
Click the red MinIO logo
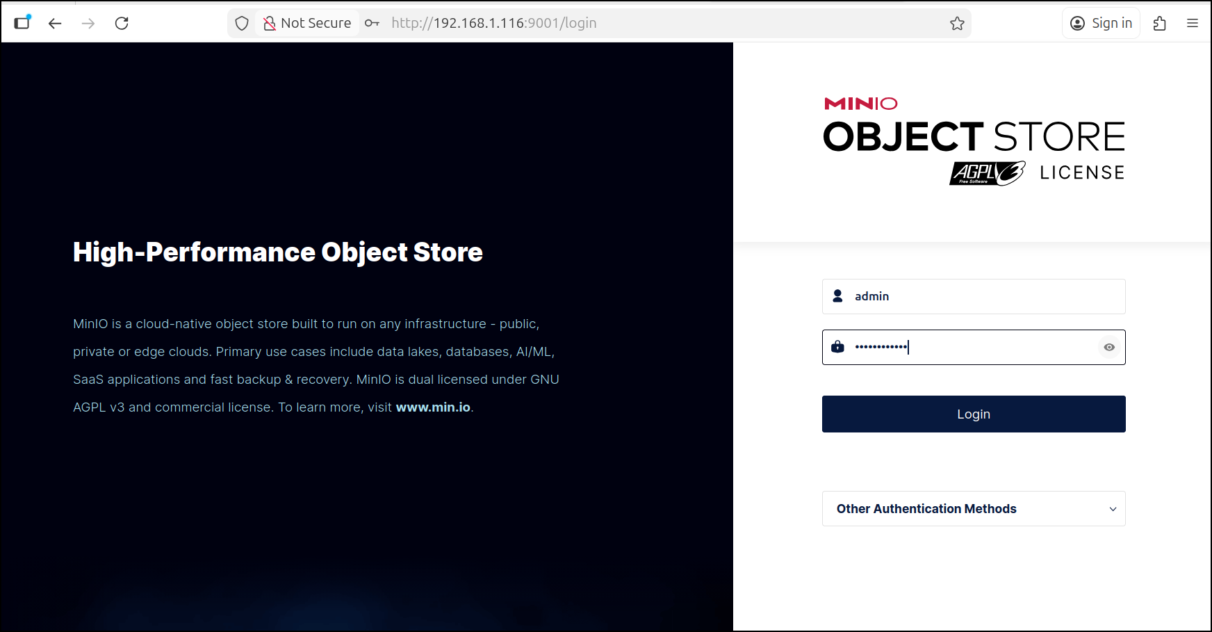tap(860, 104)
